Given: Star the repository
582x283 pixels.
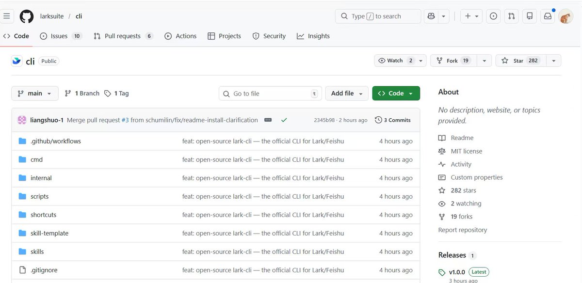Looking at the screenshot, I should click(521, 61).
